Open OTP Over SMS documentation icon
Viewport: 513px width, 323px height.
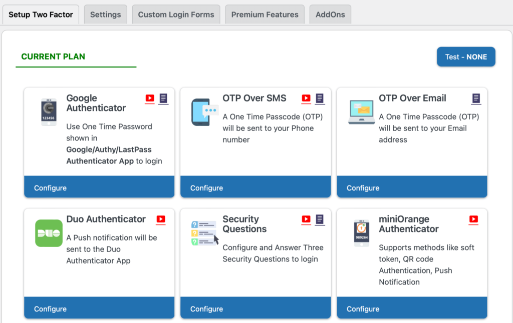click(x=320, y=98)
